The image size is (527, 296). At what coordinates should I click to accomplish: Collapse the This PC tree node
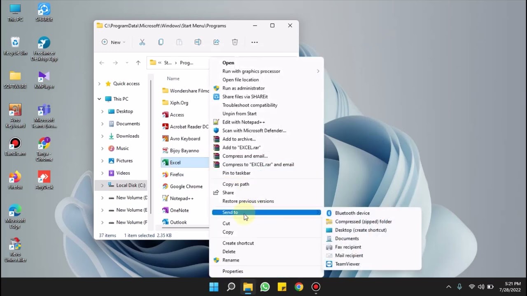click(x=99, y=99)
